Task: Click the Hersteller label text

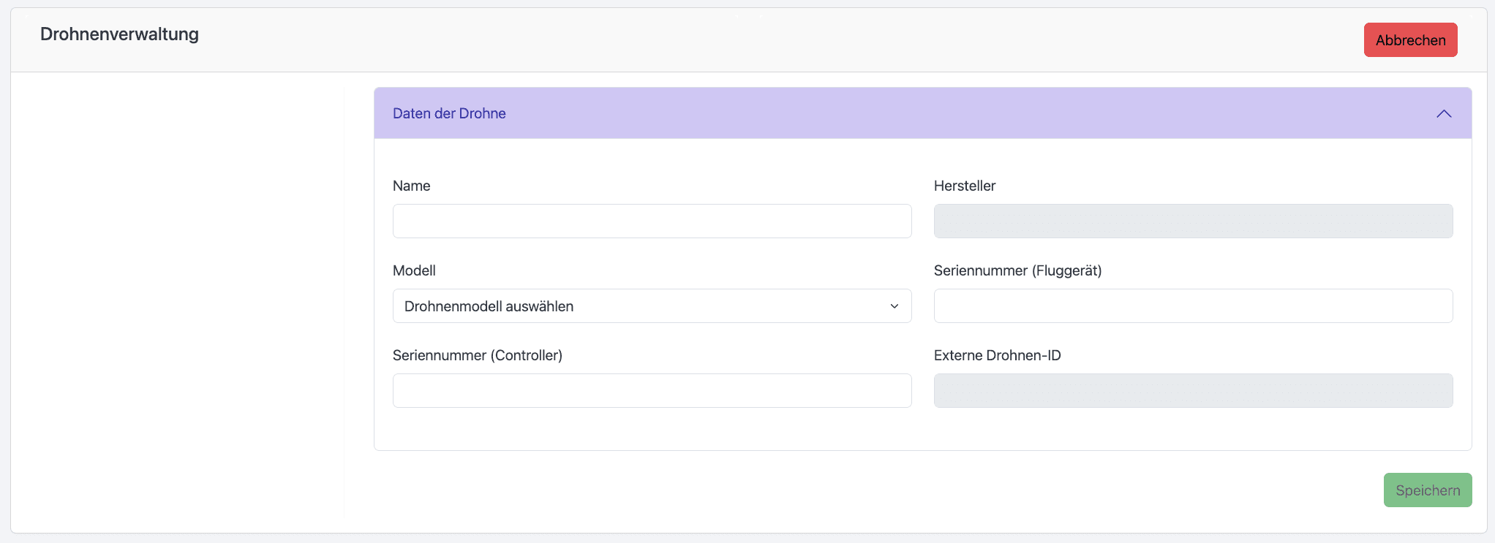Action: pyautogui.click(x=964, y=186)
